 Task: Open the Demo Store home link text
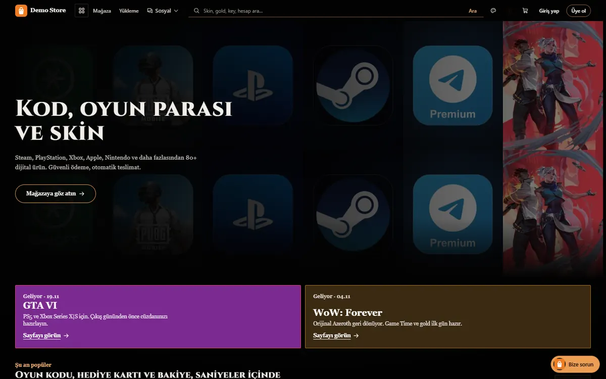tap(48, 11)
